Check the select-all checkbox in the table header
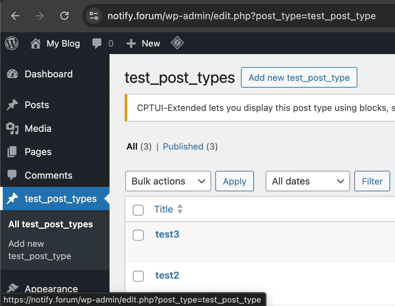Screen dimensions: 395x306 [138, 210]
